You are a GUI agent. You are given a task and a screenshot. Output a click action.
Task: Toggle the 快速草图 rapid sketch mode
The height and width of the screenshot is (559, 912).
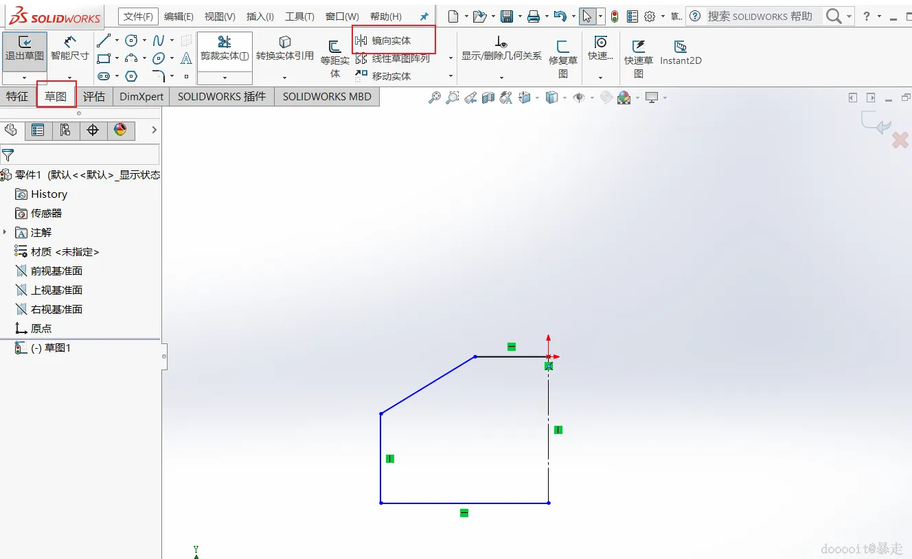point(639,56)
